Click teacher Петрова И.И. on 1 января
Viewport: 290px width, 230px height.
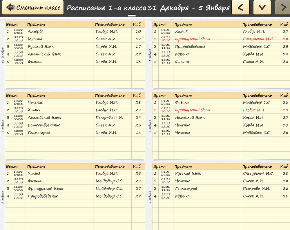coord(109,118)
